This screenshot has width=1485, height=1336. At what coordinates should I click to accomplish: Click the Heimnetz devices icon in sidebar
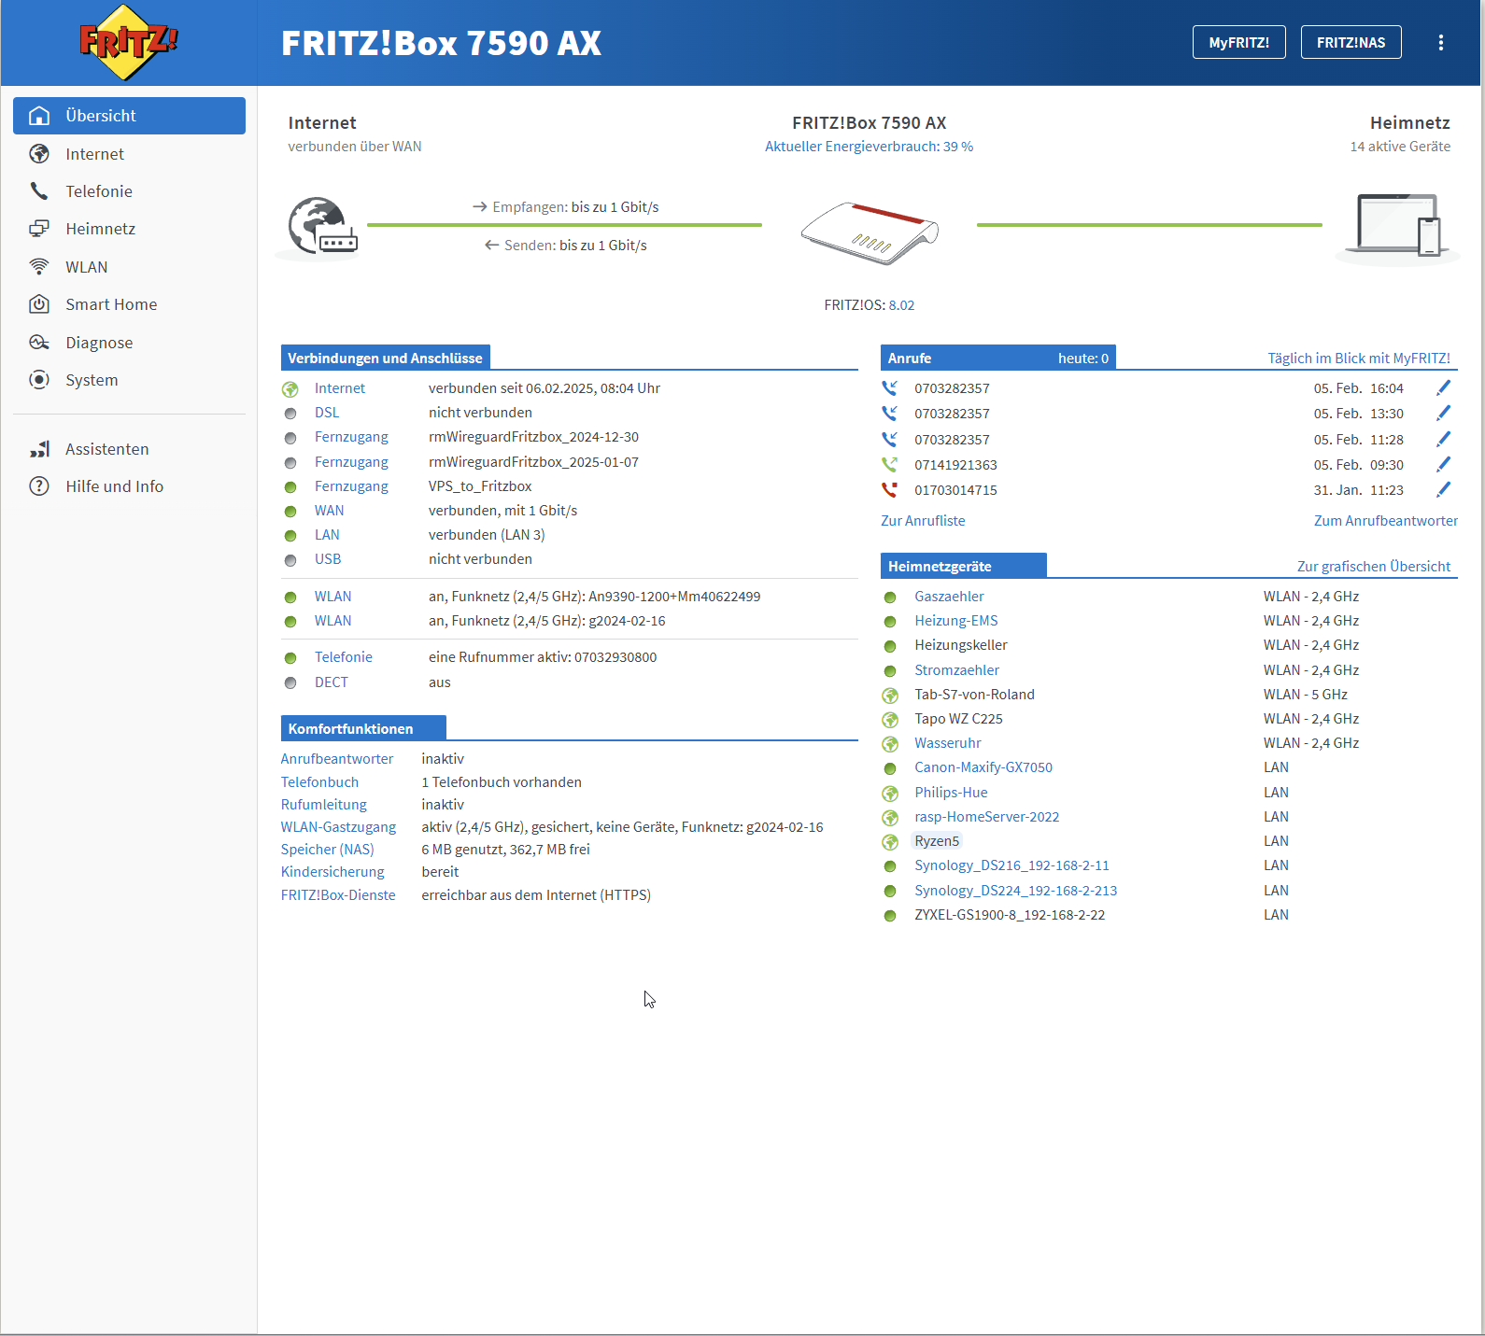pyautogui.click(x=39, y=229)
